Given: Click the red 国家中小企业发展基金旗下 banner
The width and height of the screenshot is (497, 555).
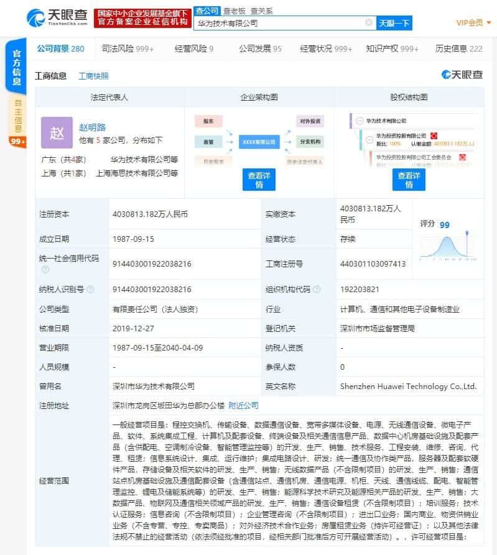Looking at the screenshot, I should pyautogui.click(x=142, y=17).
